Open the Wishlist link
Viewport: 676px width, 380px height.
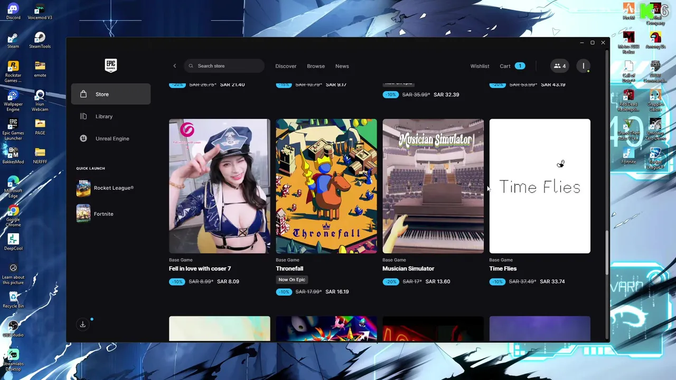[x=480, y=66]
